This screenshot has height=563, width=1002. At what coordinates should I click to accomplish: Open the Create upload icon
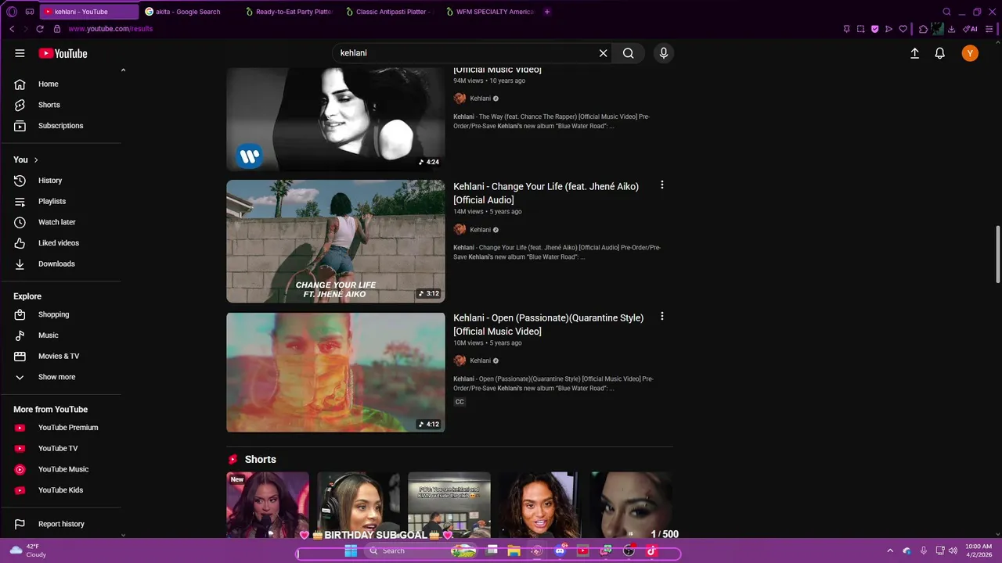914,53
